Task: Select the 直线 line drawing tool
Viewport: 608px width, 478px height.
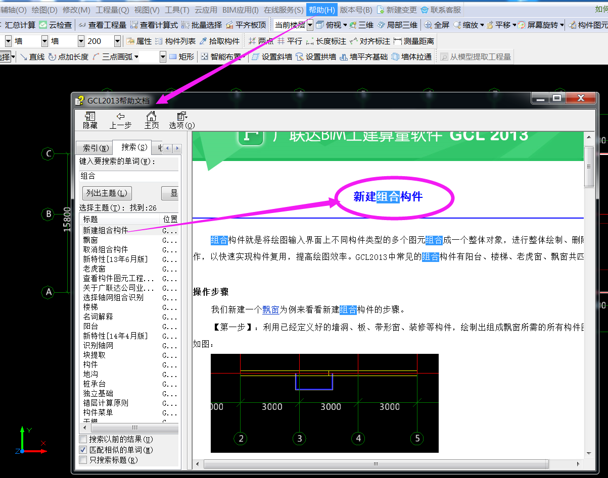Action: (32, 57)
